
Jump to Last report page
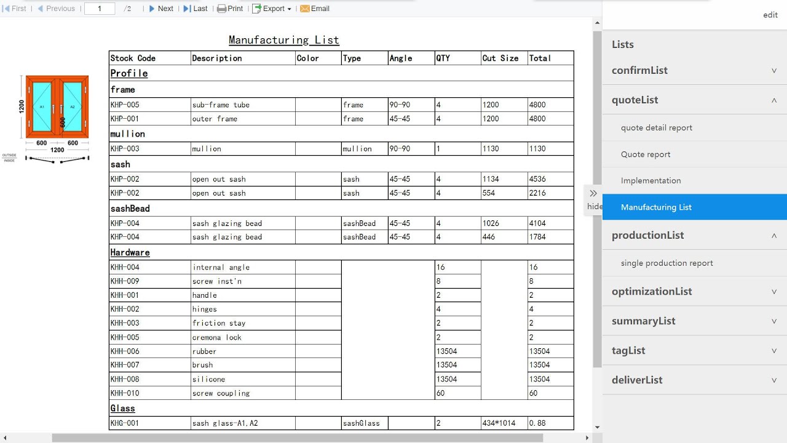(x=196, y=9)
